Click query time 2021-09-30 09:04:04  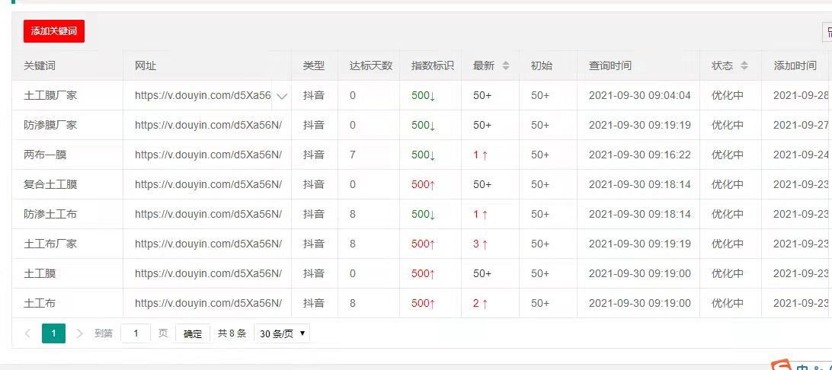640,95
